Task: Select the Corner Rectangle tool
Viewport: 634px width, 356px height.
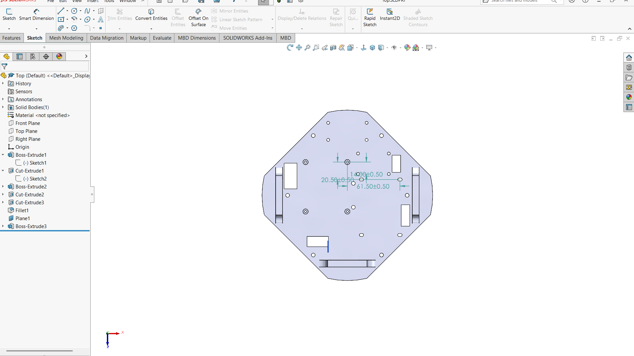Action: coord(61,20)
